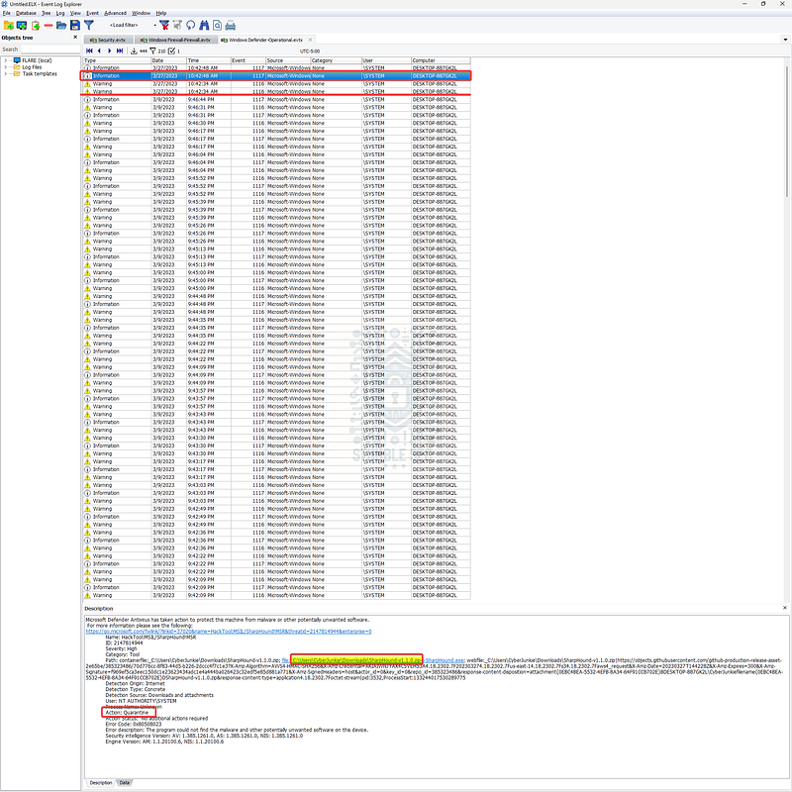Open the tab list dropdown arrow at right
This screenshot has height=792, width=792.
785,40
